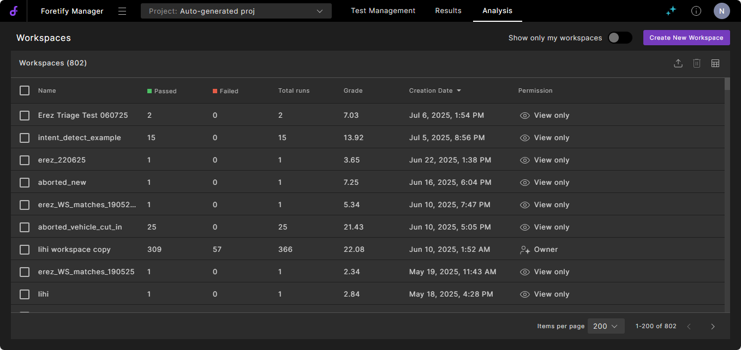Open the Items per page dropdown

[605, 326]
